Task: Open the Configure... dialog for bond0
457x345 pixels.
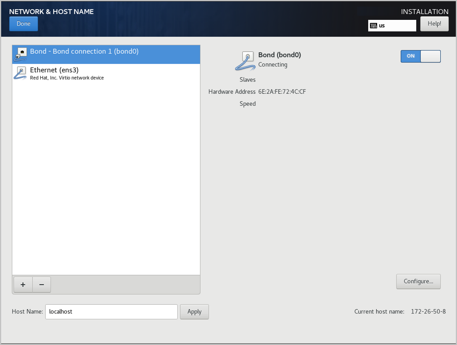Action: (418, 281)
